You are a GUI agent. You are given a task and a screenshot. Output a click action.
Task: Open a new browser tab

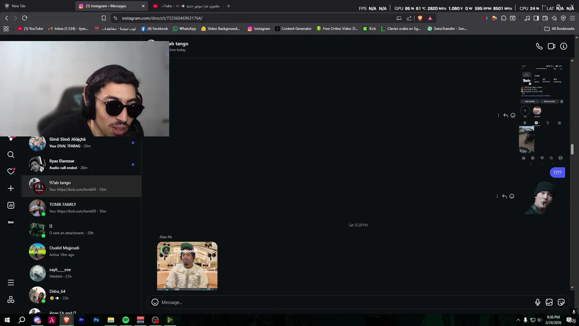pos(228,6)
